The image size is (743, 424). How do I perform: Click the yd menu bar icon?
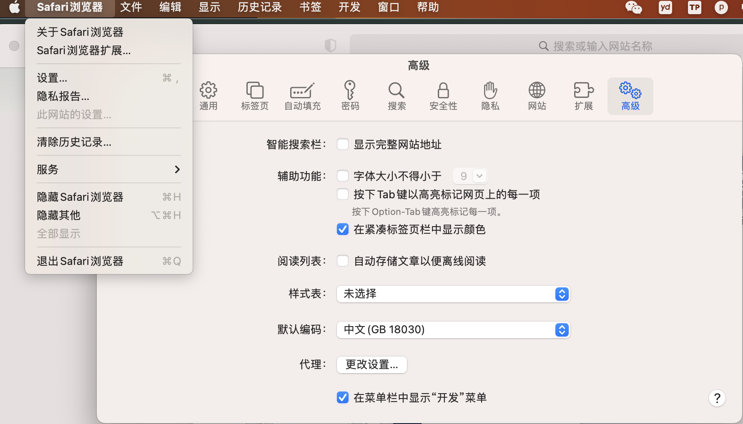point(665,7)
